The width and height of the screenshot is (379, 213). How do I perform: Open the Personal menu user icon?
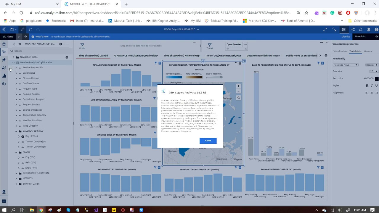[x=369, y=29]
